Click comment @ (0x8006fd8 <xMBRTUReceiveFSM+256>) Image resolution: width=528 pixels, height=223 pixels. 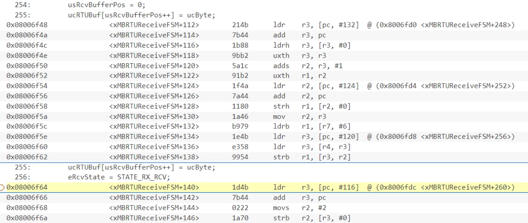click(441, 137)
